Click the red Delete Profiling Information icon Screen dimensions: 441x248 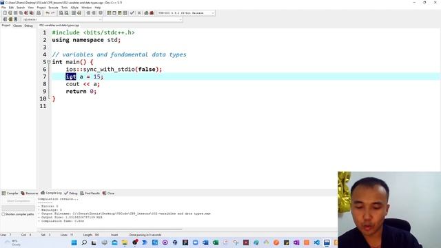coord(152,13)
